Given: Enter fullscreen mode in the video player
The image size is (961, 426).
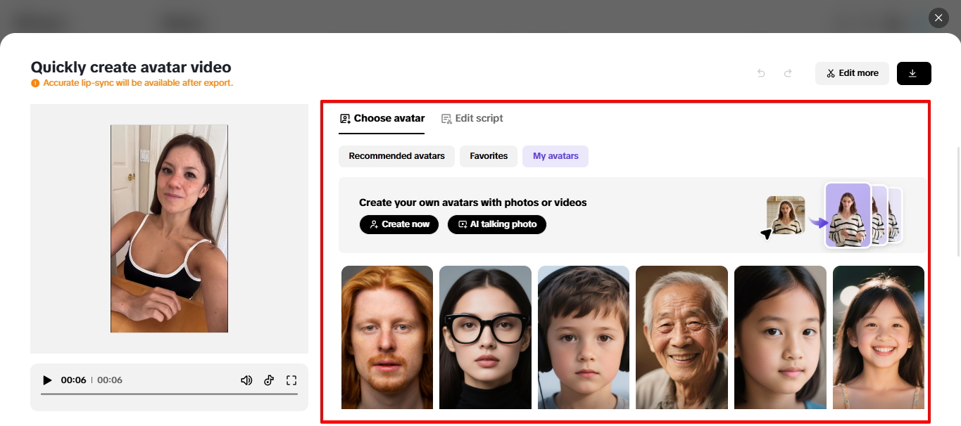Looking at the screenshot, I should (291, 380).
